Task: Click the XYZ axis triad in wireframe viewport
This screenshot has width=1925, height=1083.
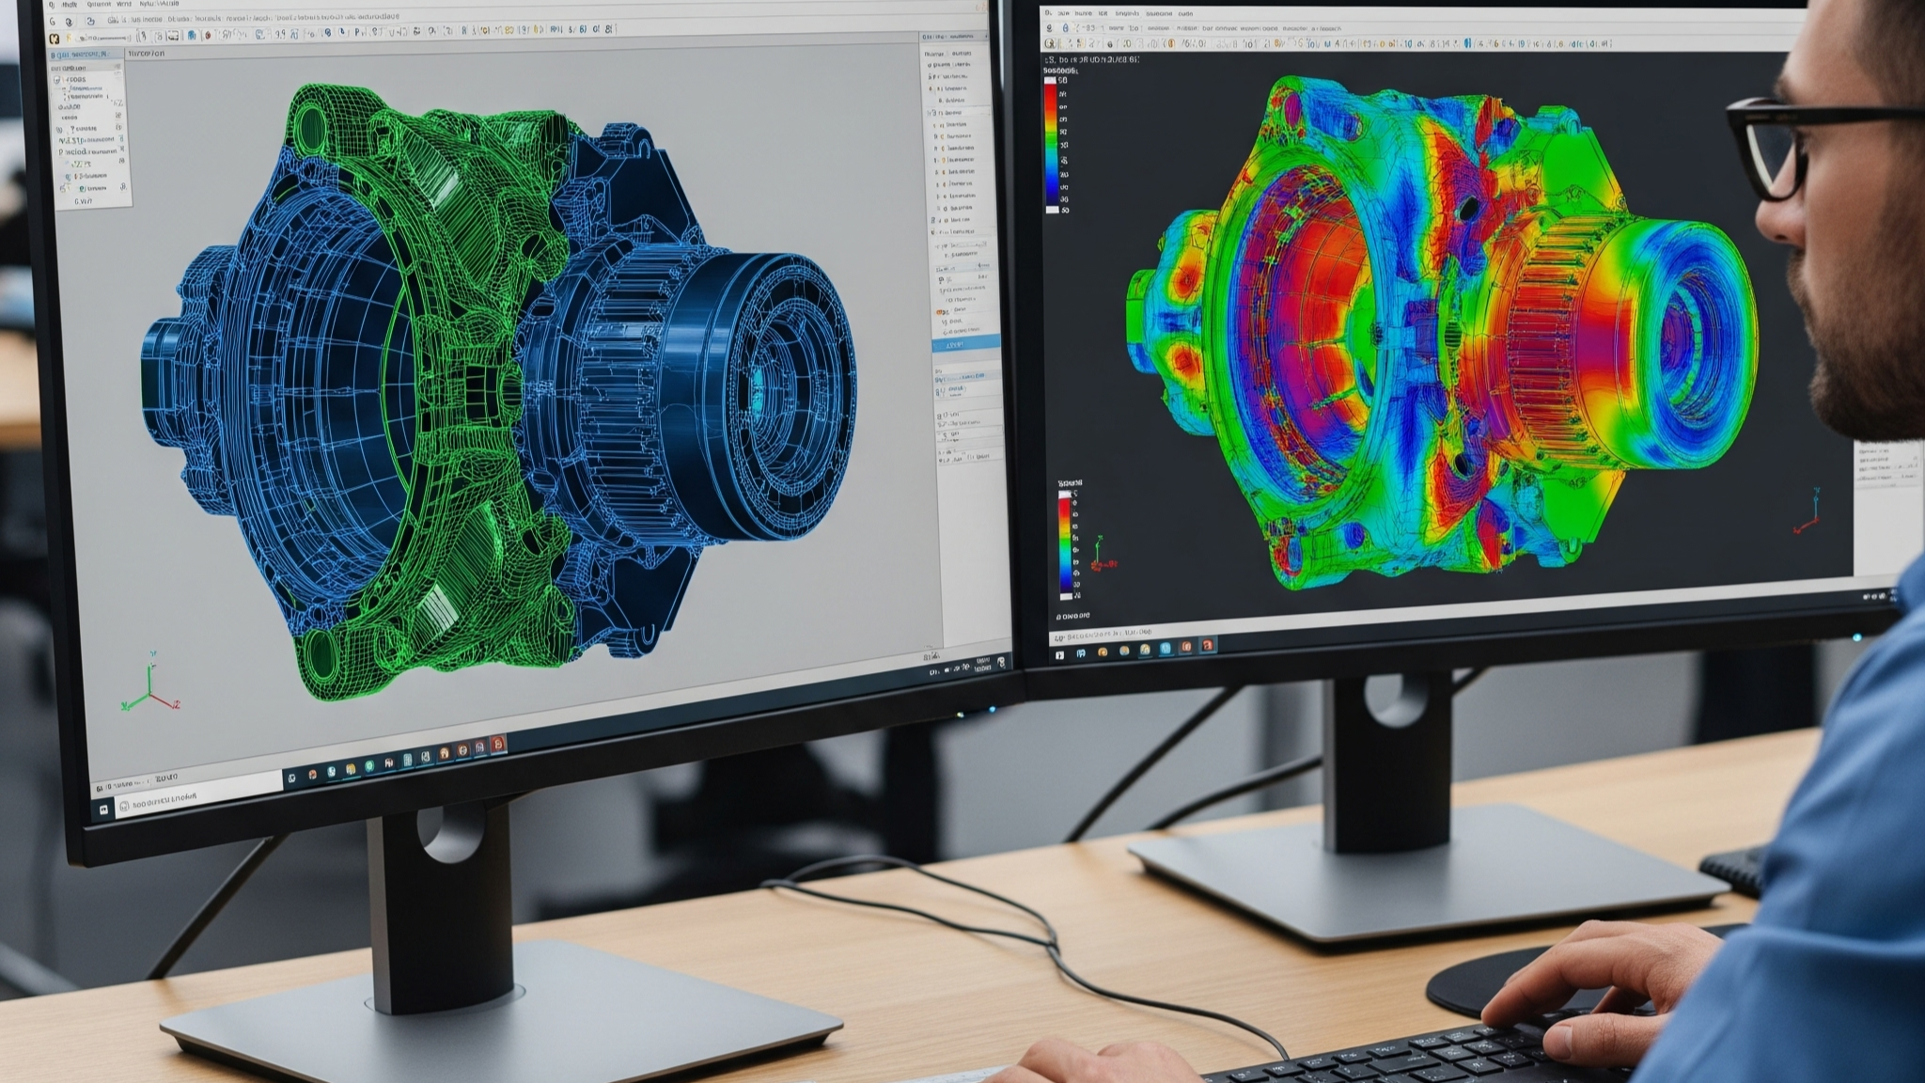Action: pyautogui.click(x=150, y=688)
